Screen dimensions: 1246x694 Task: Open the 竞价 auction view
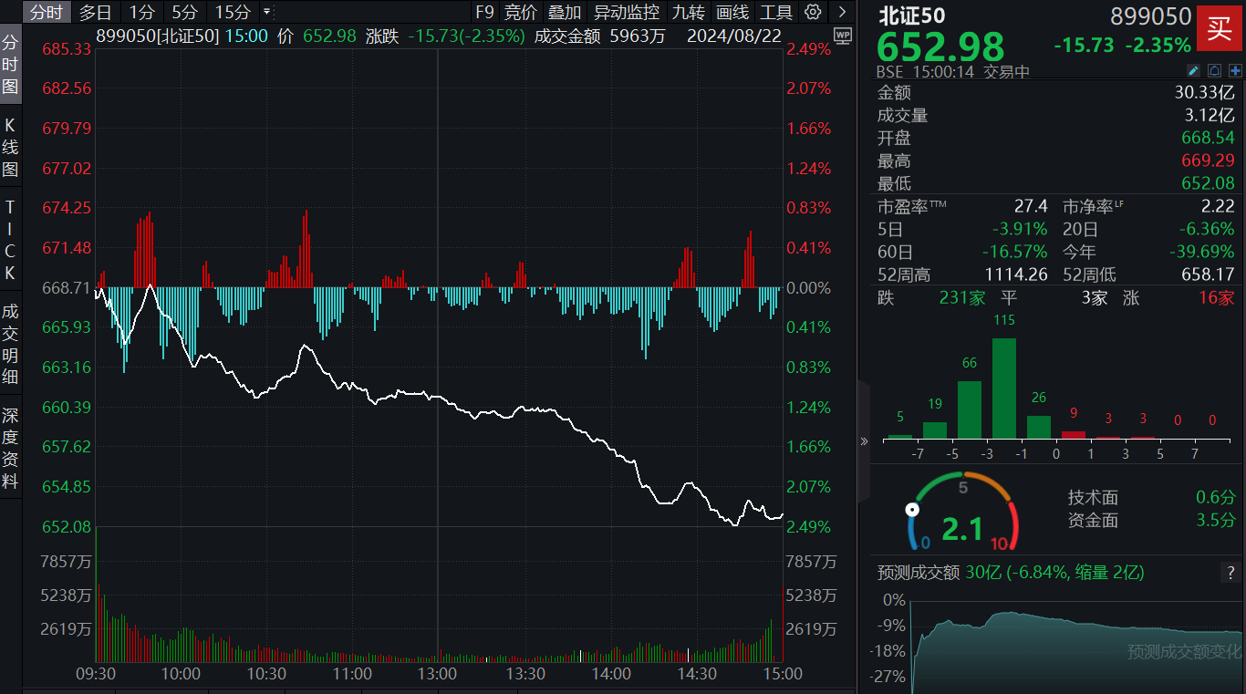coord(519,13)
